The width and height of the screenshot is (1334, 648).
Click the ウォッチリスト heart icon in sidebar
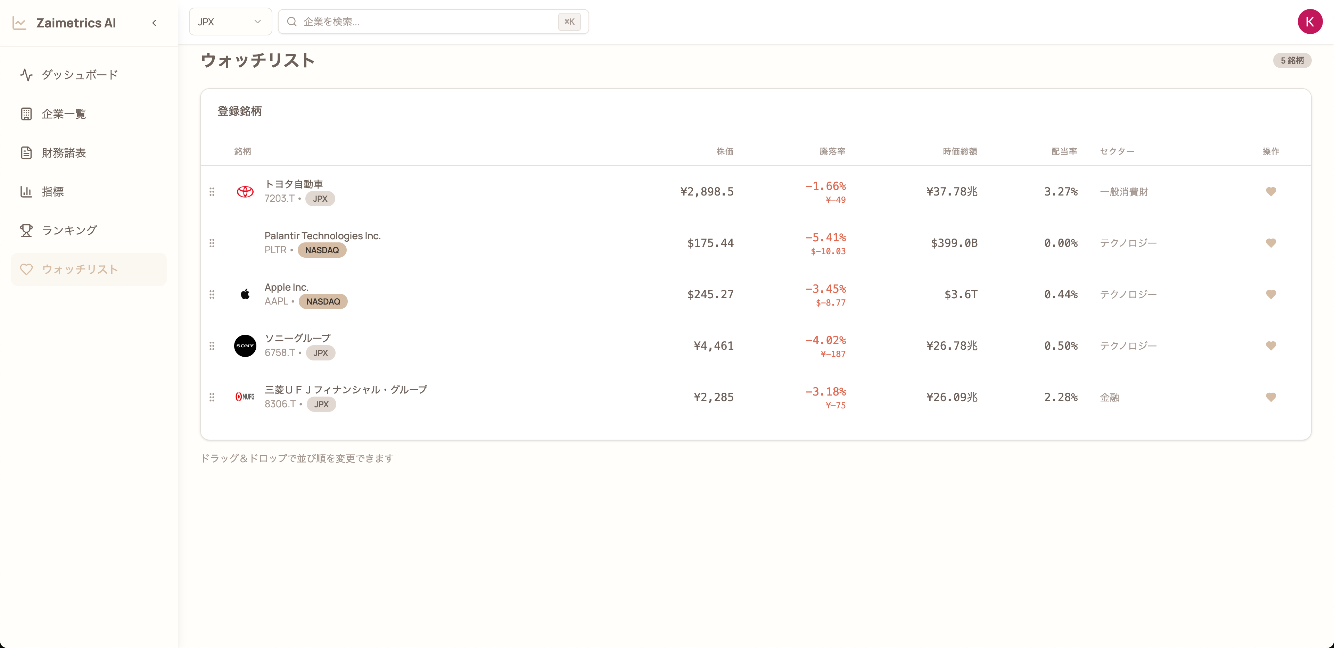tap(26, 269)
